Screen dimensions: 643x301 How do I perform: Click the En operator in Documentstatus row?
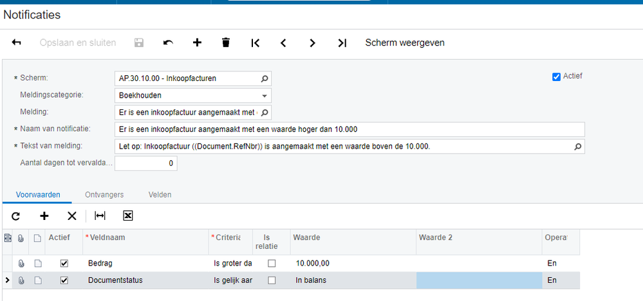[x=561, y=280]
